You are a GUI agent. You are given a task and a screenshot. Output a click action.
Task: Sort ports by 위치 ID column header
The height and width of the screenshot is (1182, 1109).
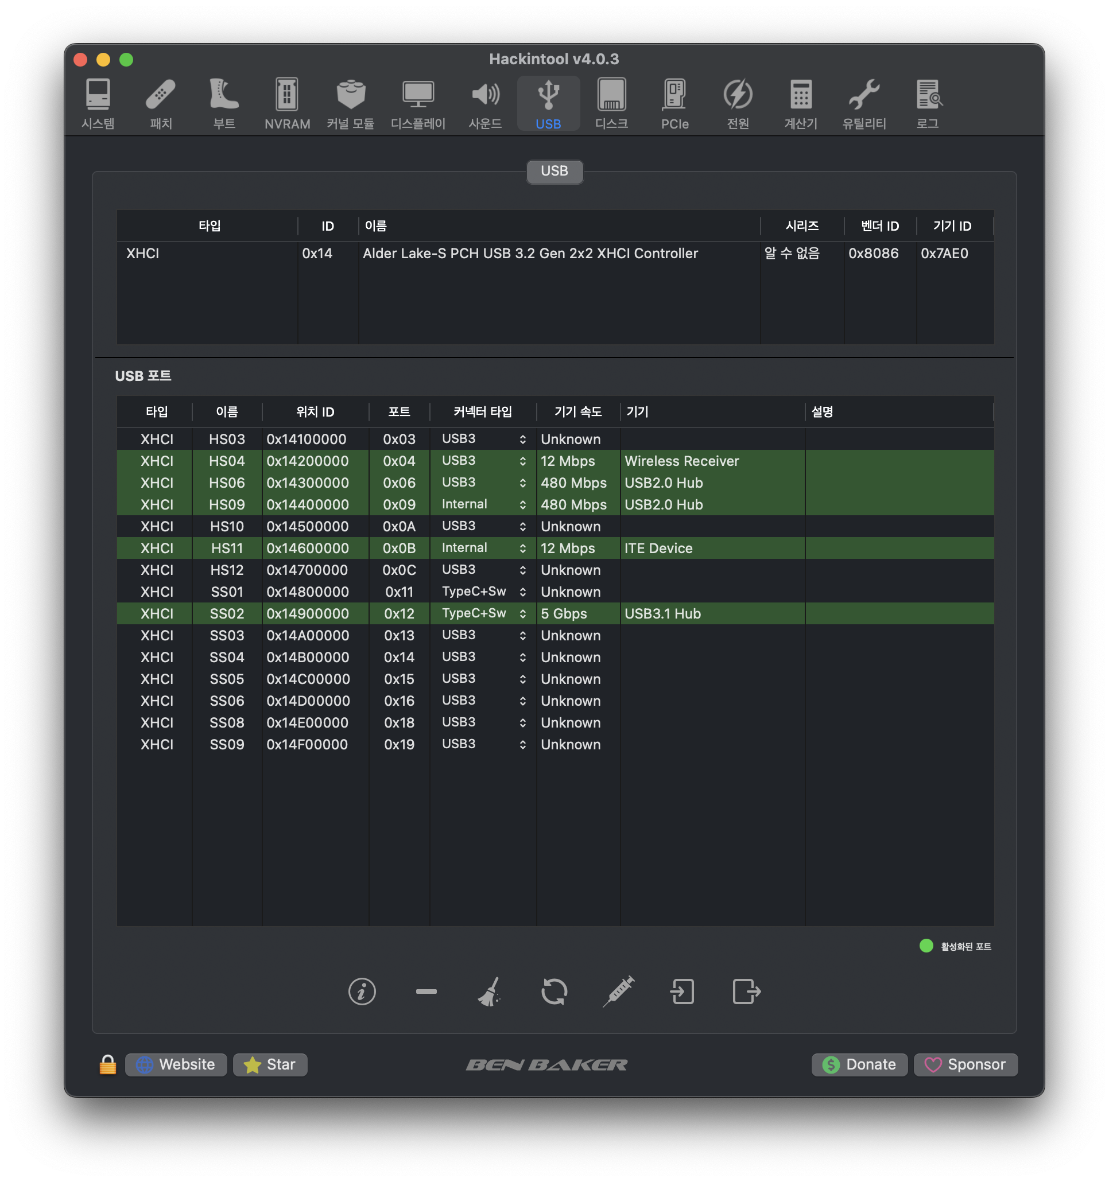coord(315,411)
